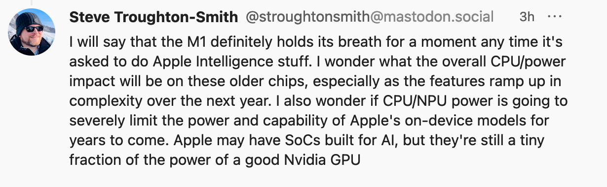The width and height of the screenshot is (607, 187).
Task: Open the @stroughtonsmith@mastodon.social handle link
Action: 370,17
